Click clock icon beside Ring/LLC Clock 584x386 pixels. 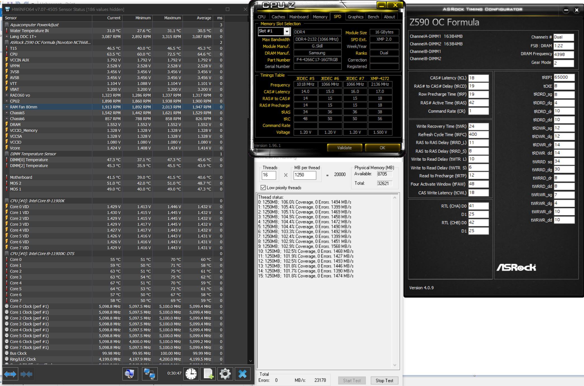tap(7, 359)
